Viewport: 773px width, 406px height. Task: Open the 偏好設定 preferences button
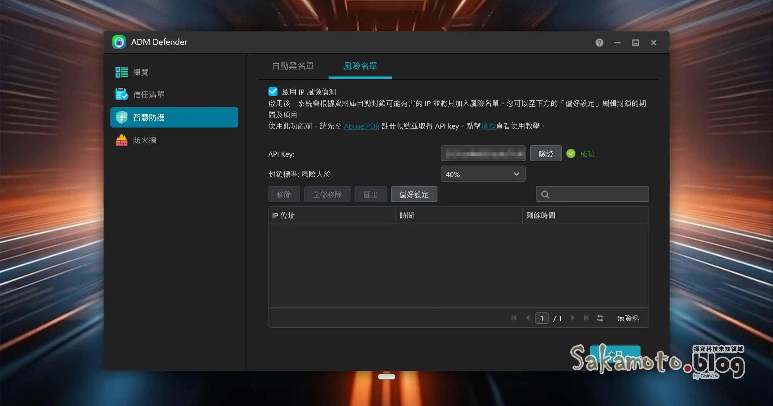coord(414,194)
